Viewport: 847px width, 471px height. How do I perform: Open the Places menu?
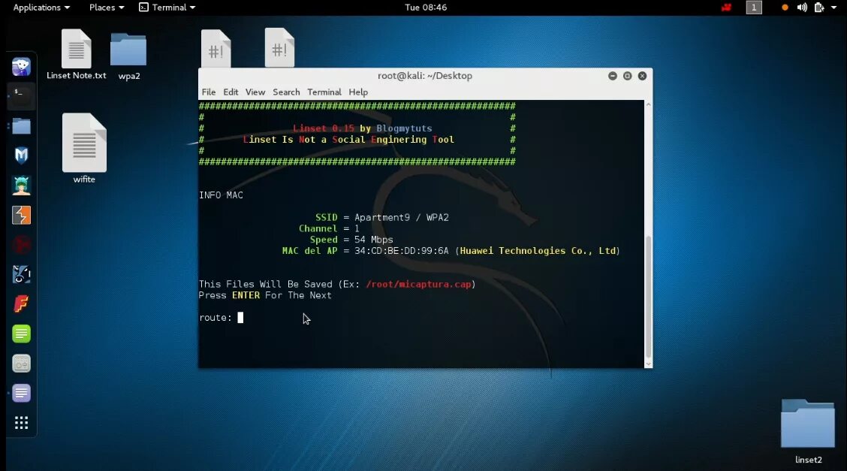point(107,8)
